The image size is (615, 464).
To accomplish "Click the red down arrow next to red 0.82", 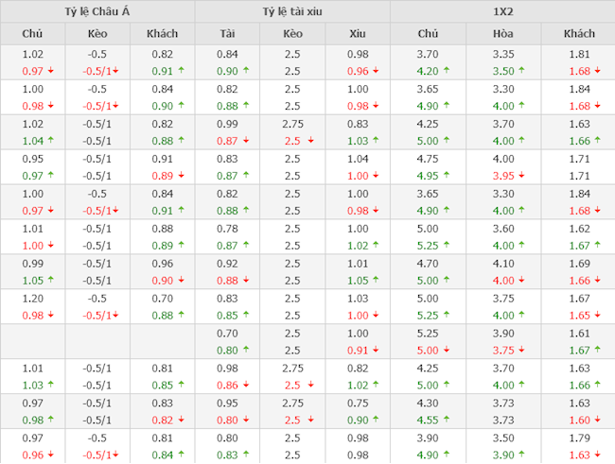I will coord(181,420).
